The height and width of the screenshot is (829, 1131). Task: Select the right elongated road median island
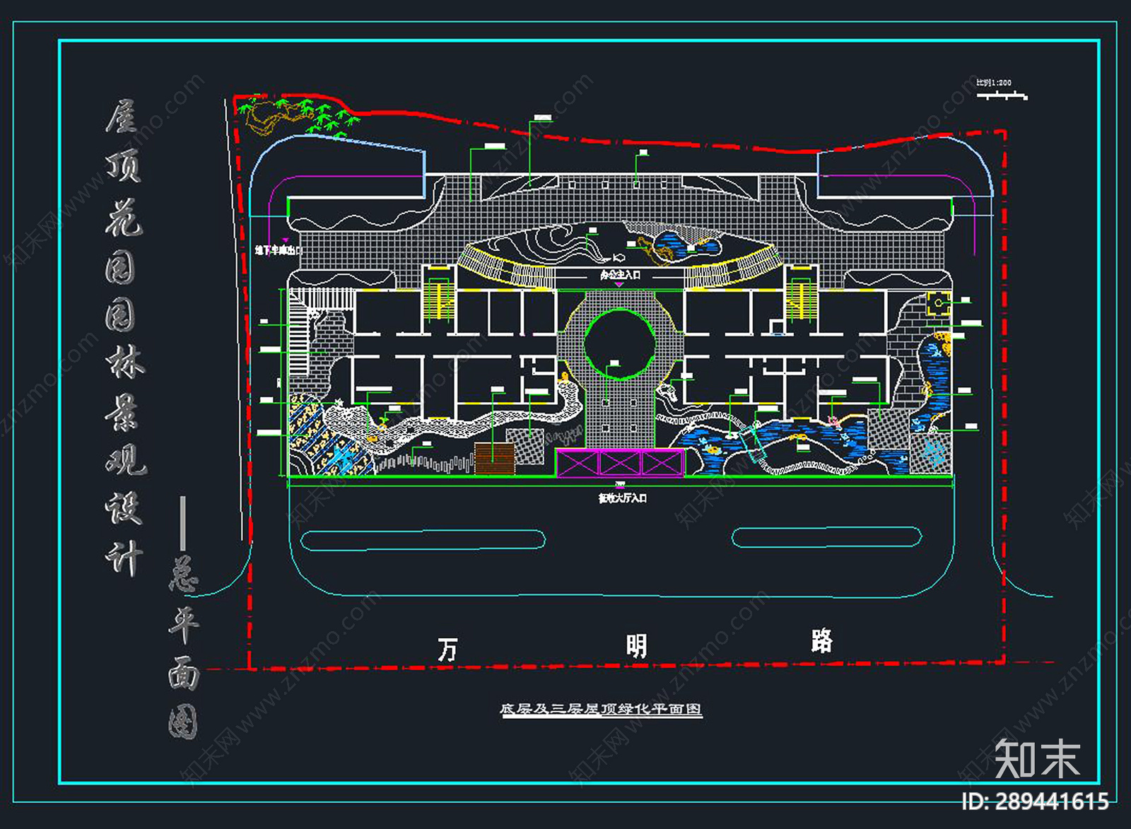[x=826, y=538]
